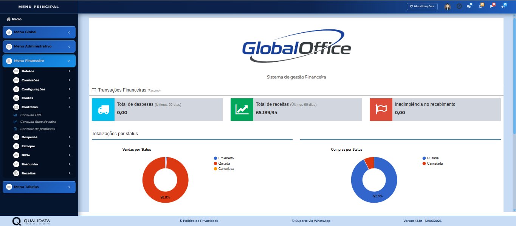Click the 65.189,94 receitas value
516x226 pixels.
pos(267,112)
